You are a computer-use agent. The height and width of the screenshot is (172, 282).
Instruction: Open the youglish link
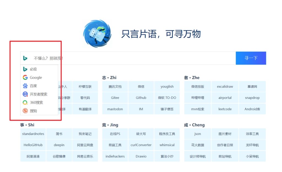click(167, 86)
